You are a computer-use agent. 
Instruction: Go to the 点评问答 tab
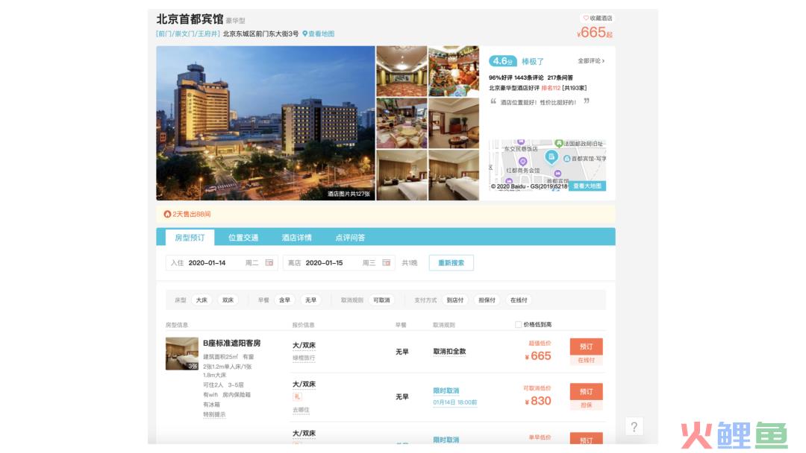(x=350, y=238)
